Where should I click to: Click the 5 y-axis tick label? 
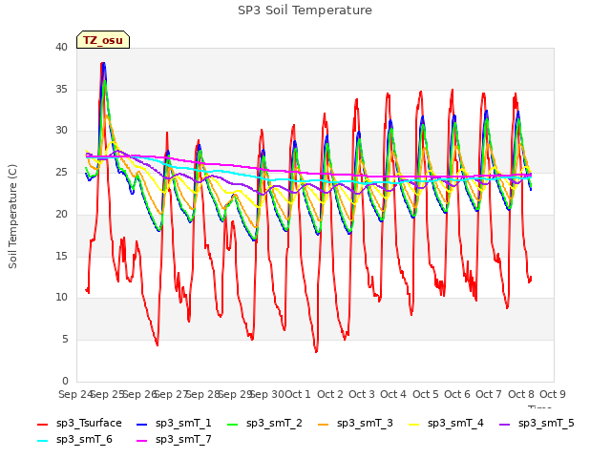(65, 340)
